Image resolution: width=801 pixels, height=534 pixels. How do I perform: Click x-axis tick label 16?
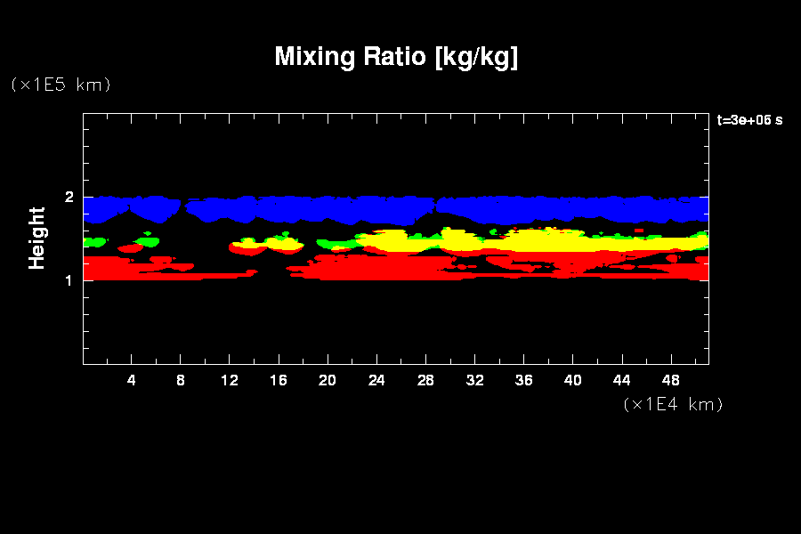click(x=279, y=380)
